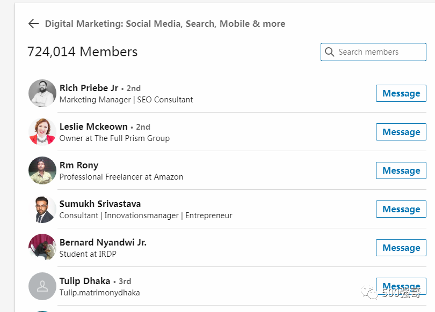Open Leslie Mckeown's profile photo
This screenshot has height=312, width=435.
point(42,132)
